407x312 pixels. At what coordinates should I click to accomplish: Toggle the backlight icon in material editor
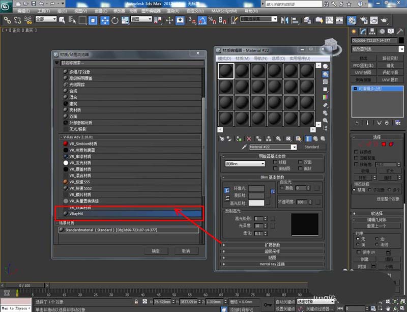tap(326, 74)
